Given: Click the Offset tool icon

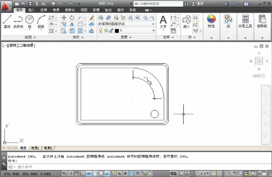Looking at the screenshot, I should pos(91,31).
